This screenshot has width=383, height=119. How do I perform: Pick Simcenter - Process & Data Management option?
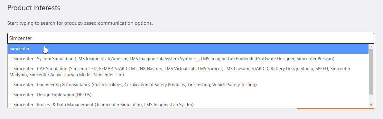188,104
